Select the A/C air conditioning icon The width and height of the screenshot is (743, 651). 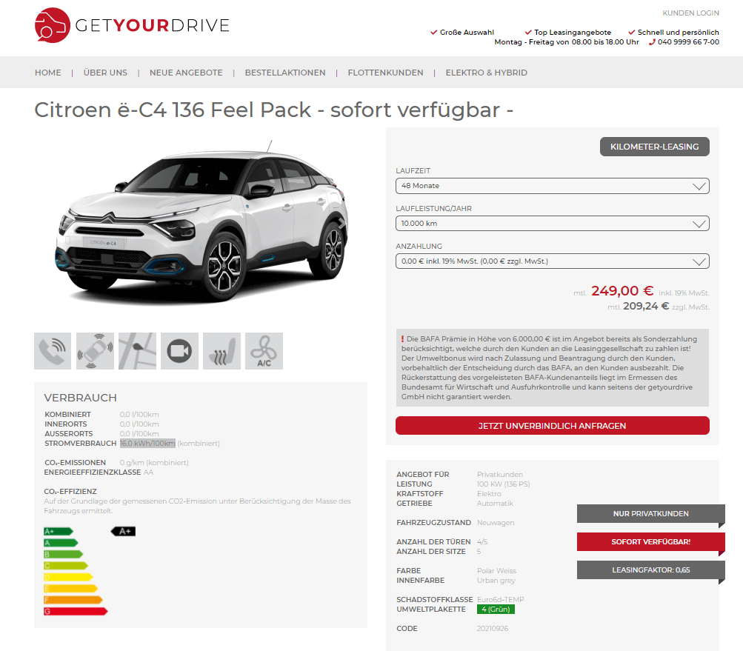click(x=264, y=351)
